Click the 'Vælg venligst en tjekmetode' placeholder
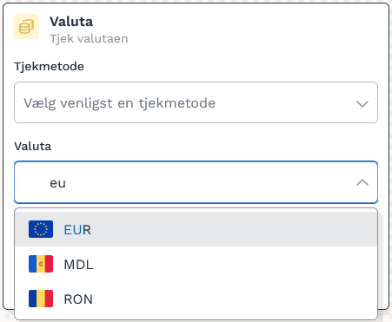Viewport: 392px width, 322px height. click(x=120, y=103)
